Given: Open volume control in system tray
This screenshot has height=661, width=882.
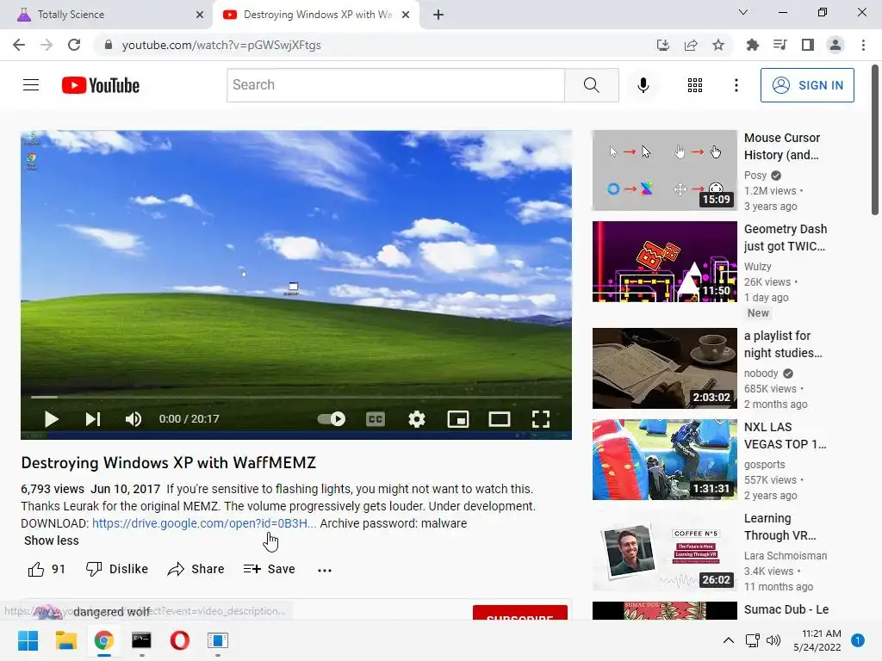Looking at the screenshot, I should (773, 640).
